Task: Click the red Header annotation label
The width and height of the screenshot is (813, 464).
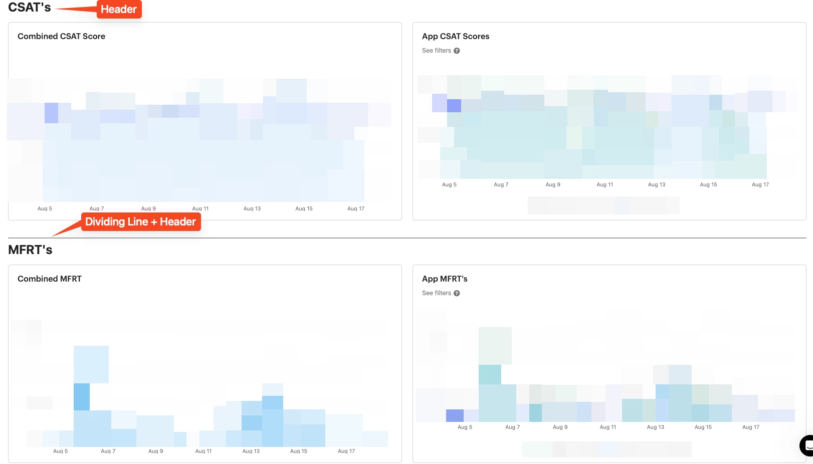Action: click(x=119, y=9)
